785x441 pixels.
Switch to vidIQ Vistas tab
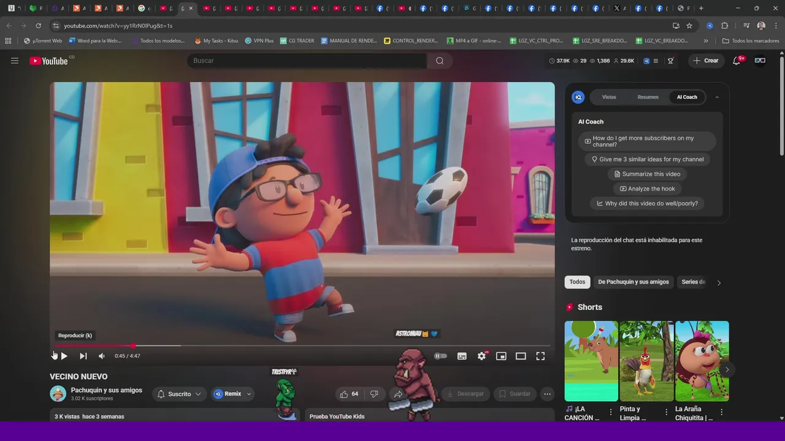pos(609,97)
